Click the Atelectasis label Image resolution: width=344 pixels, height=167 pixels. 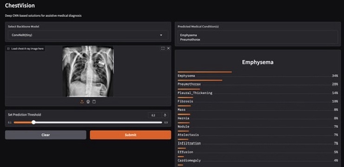(188, 135)
